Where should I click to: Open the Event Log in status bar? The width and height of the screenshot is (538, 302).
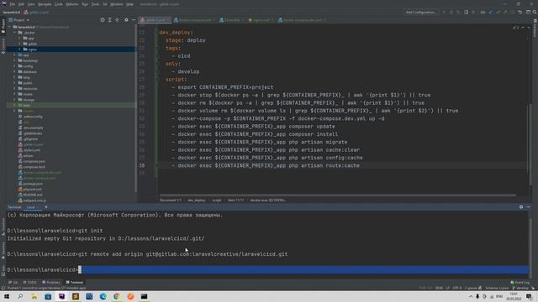click(x=520, y=283)
